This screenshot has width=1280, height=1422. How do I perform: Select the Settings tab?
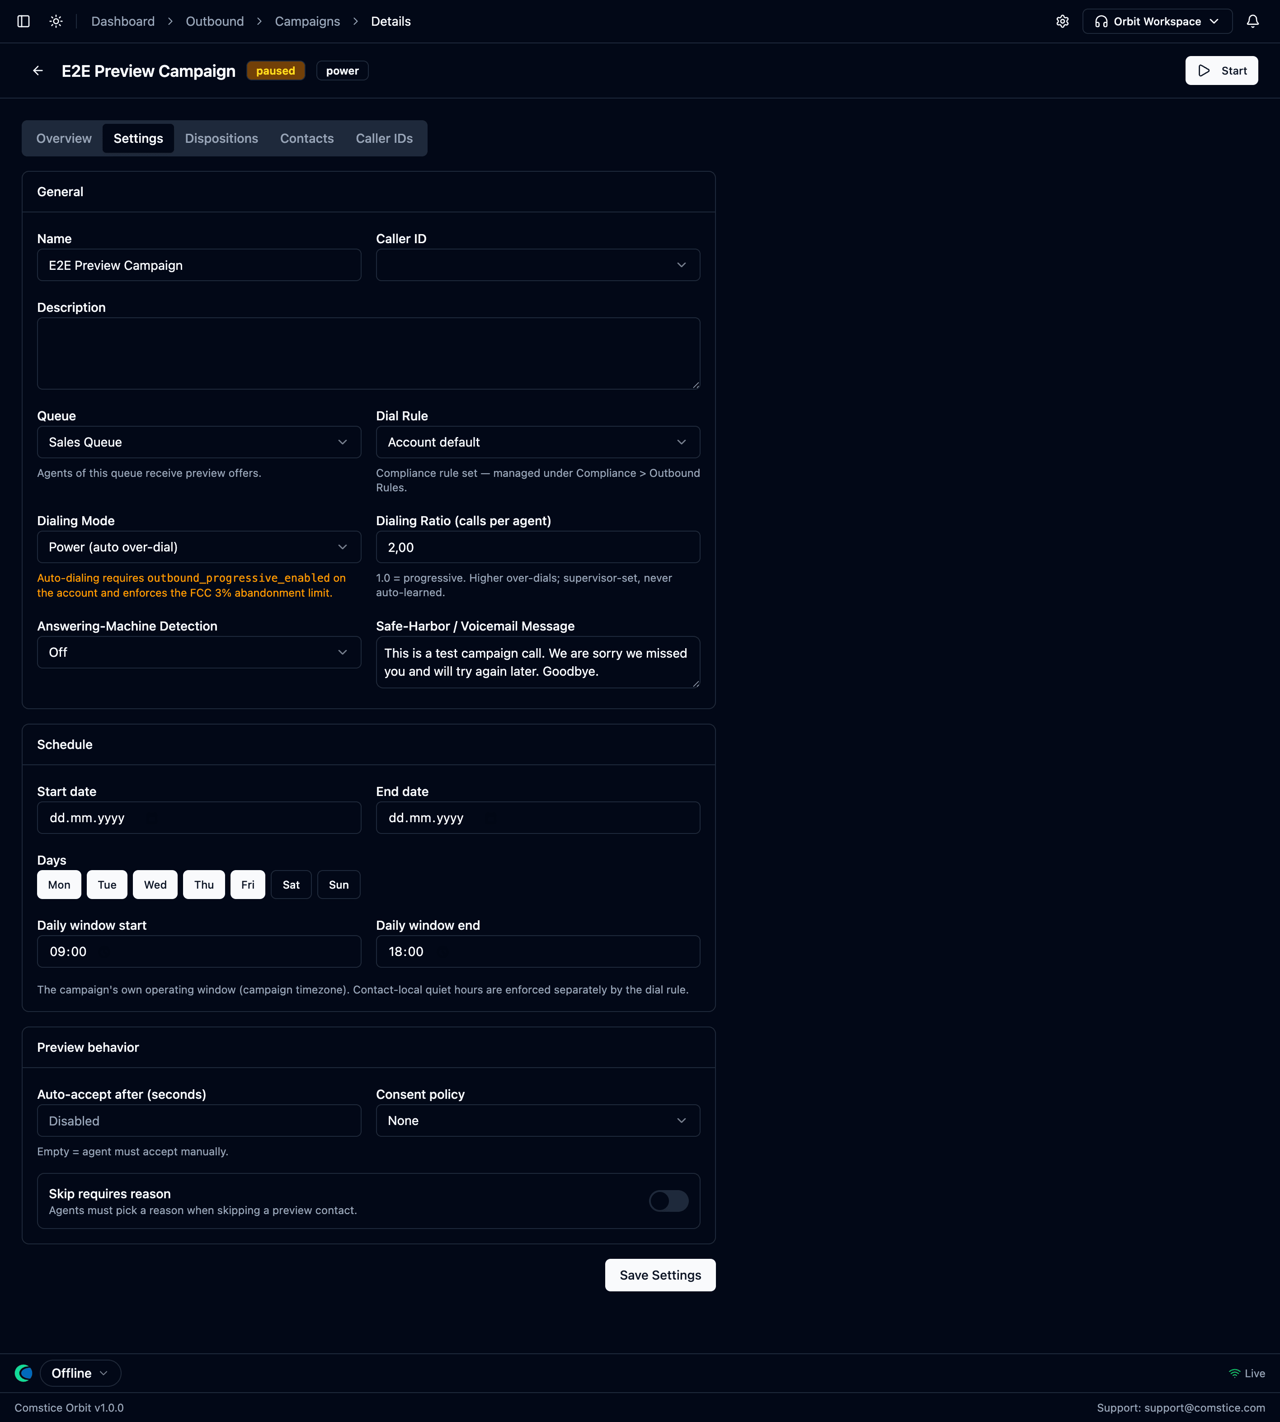click(x=139, y=139)
